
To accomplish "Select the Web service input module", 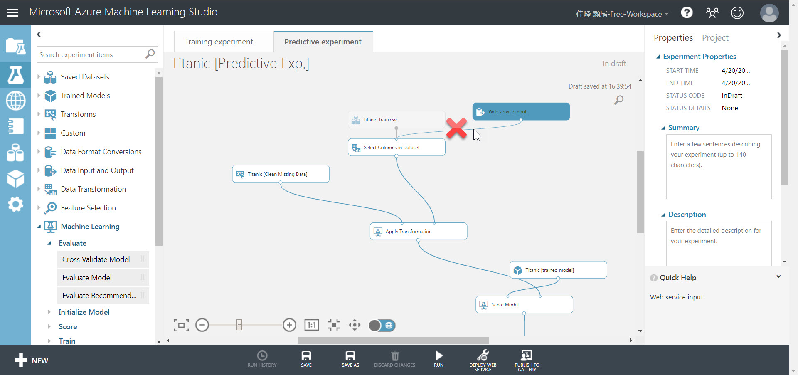I will 521,111.
